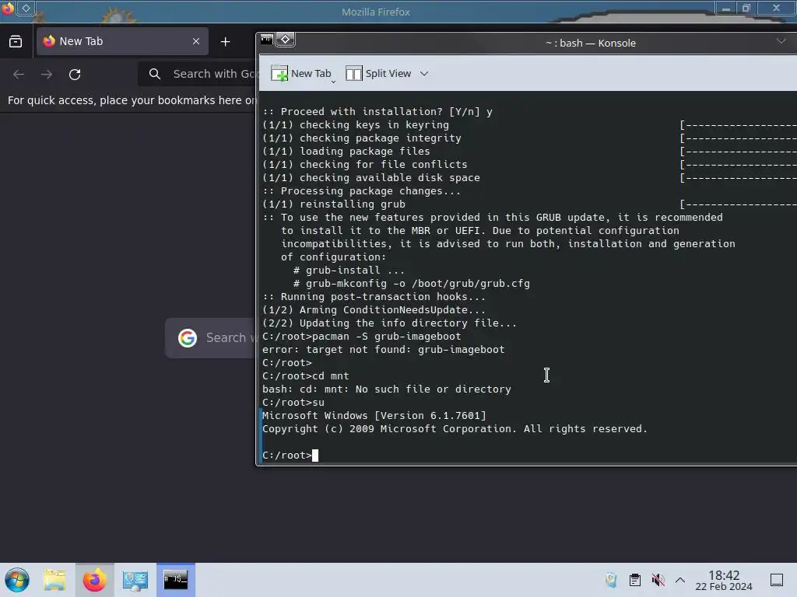Close the New Tab tab in Firefox
797x597 pixels.
click(x=196, y=42)
